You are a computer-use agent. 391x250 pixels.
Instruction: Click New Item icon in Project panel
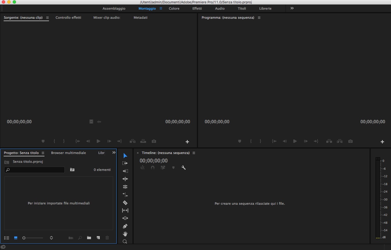[x=98, y=238]
